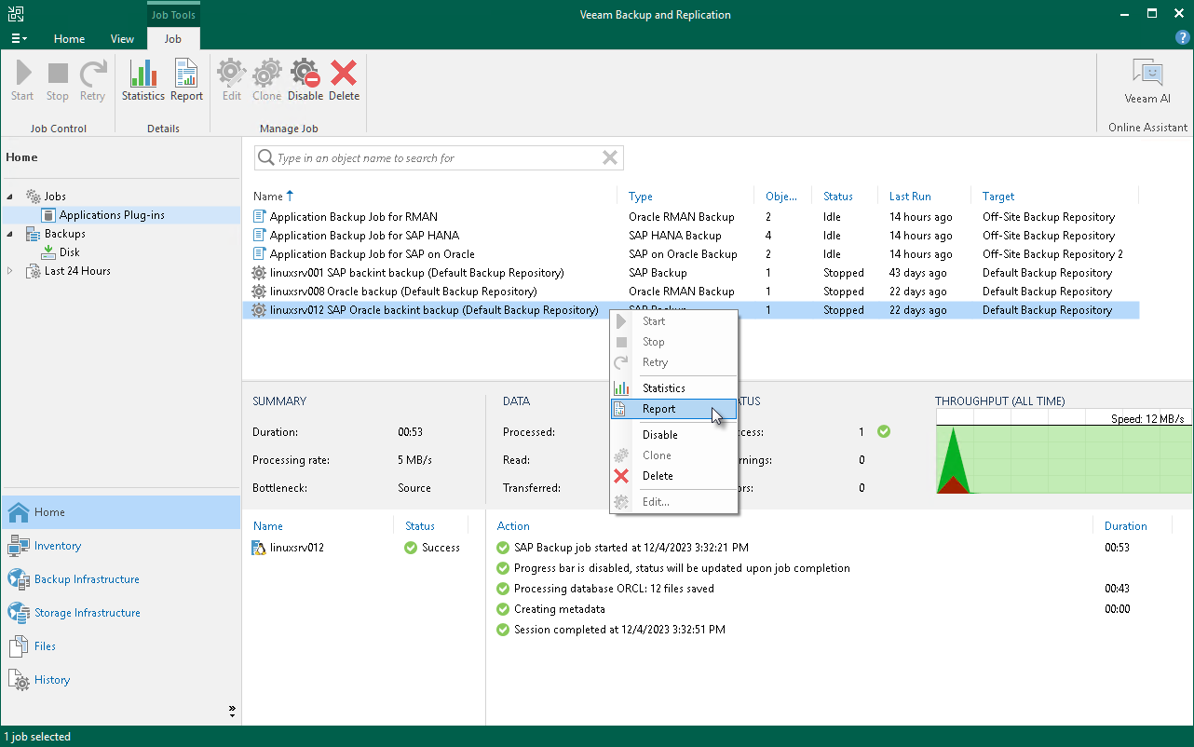Image resolution: width=1194 pixels, height=747 pixels.
Task: Select the Jobs tree node
Action: pos(55,197)
